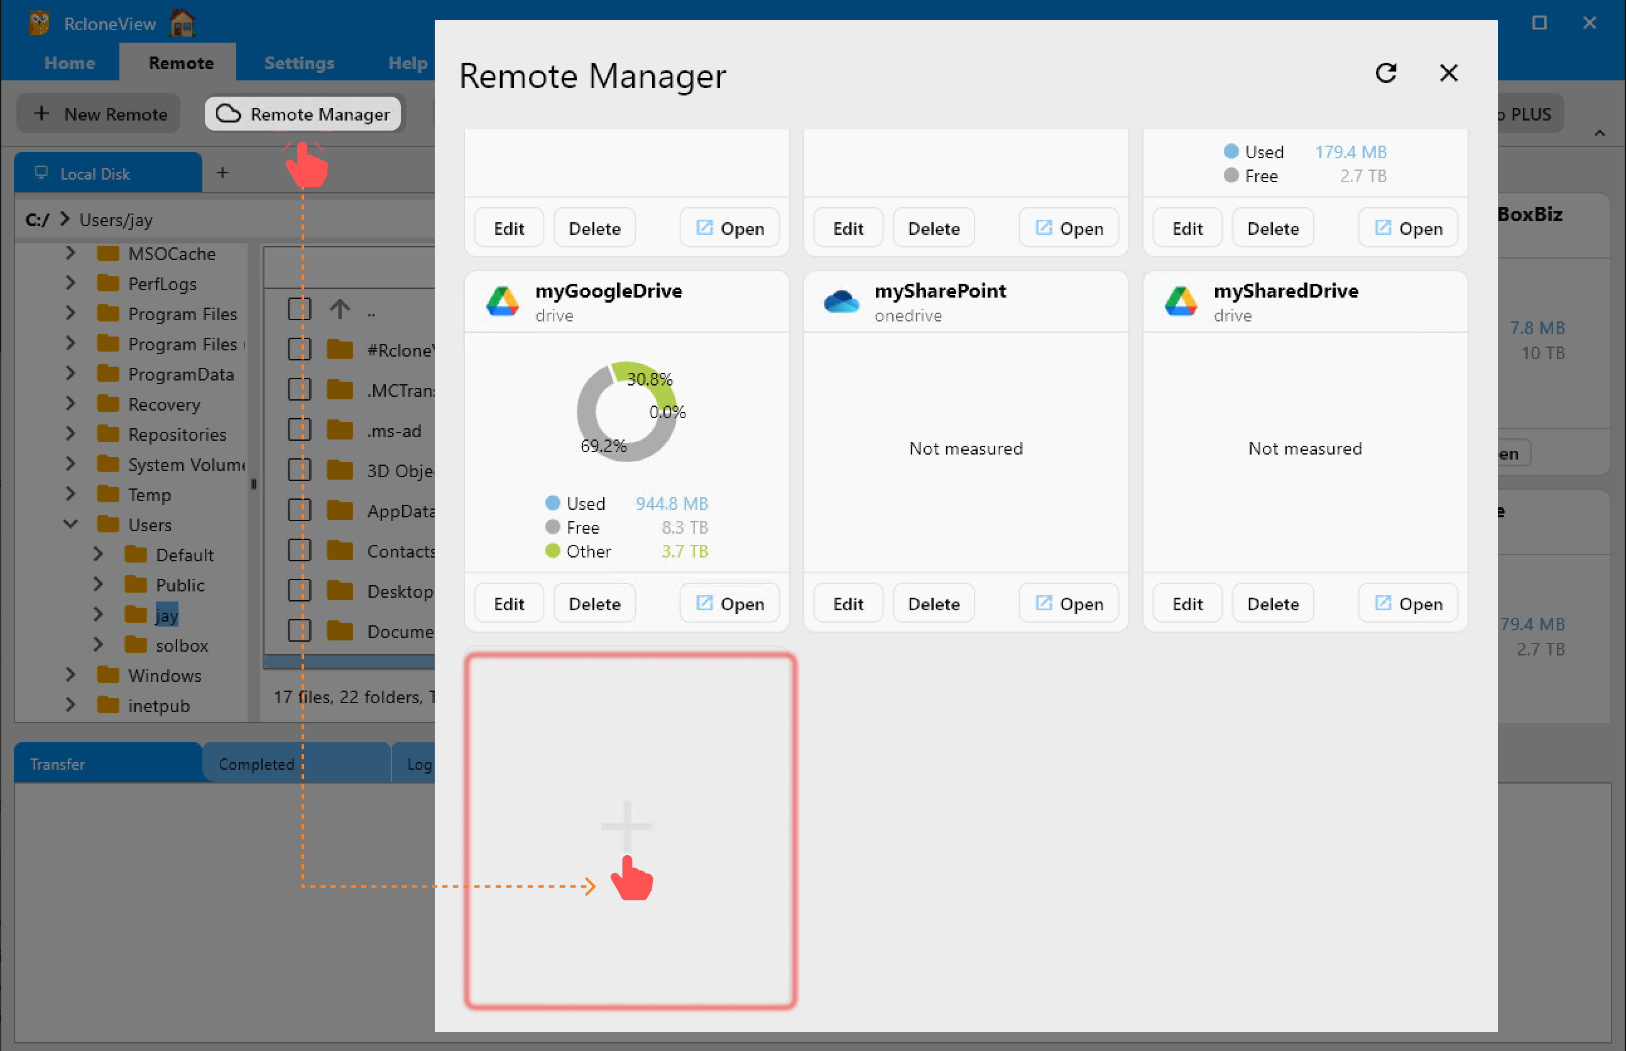
Task: Click the external-link icon on myGoogleDrive Open button
Action: click(x=704, y=603)
